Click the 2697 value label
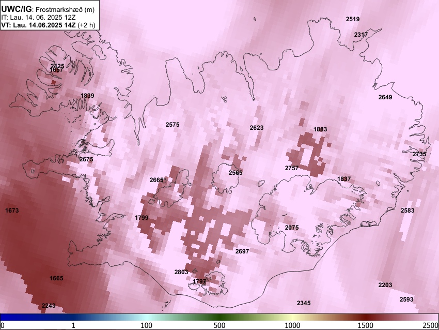 click(242, 251)
